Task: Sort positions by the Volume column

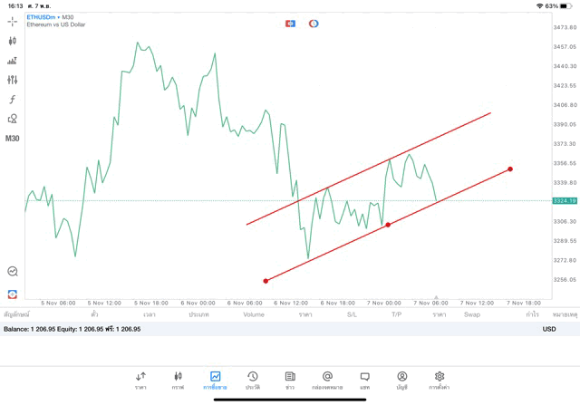Action: click(x=254, y=314)
